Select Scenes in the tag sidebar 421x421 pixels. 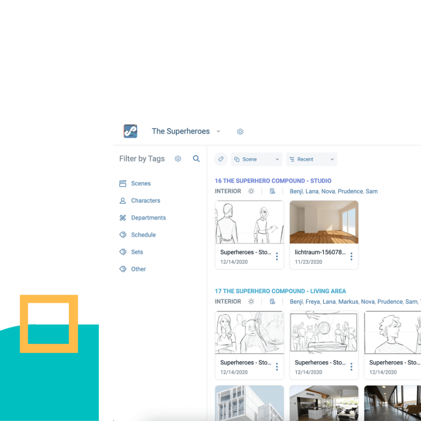coord(141,183)
